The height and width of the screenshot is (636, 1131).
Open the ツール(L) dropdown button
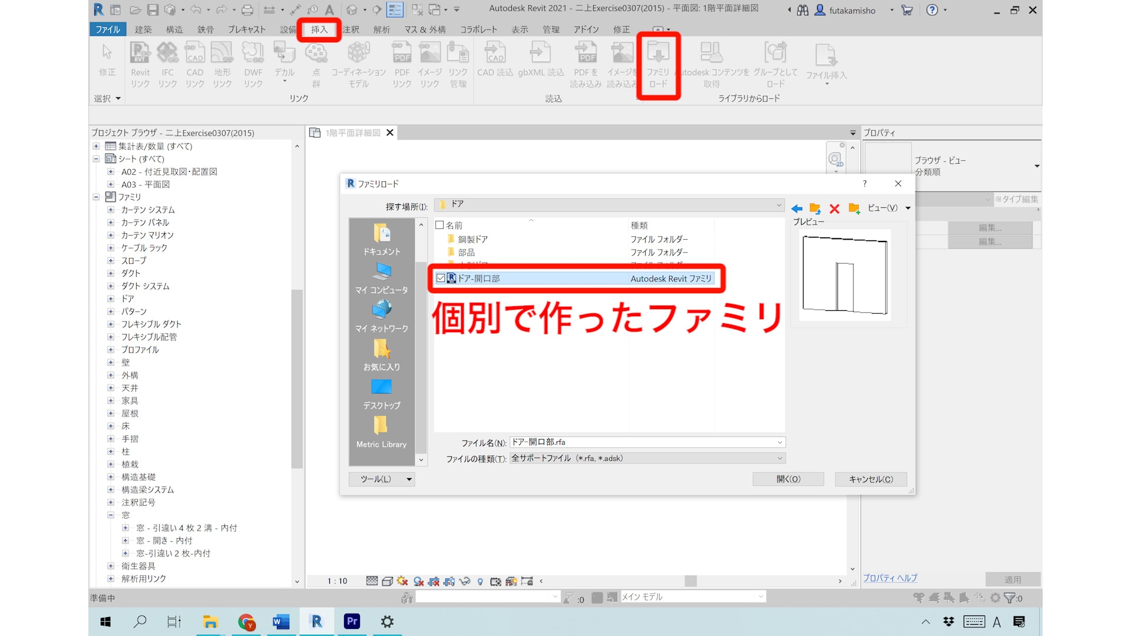(382, 479)
